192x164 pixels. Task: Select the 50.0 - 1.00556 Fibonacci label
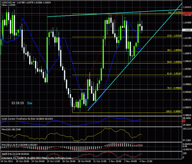point(174,62)
